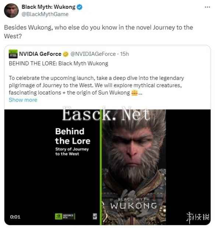Click the Black Myth Wukong logo text

point(134,204)
